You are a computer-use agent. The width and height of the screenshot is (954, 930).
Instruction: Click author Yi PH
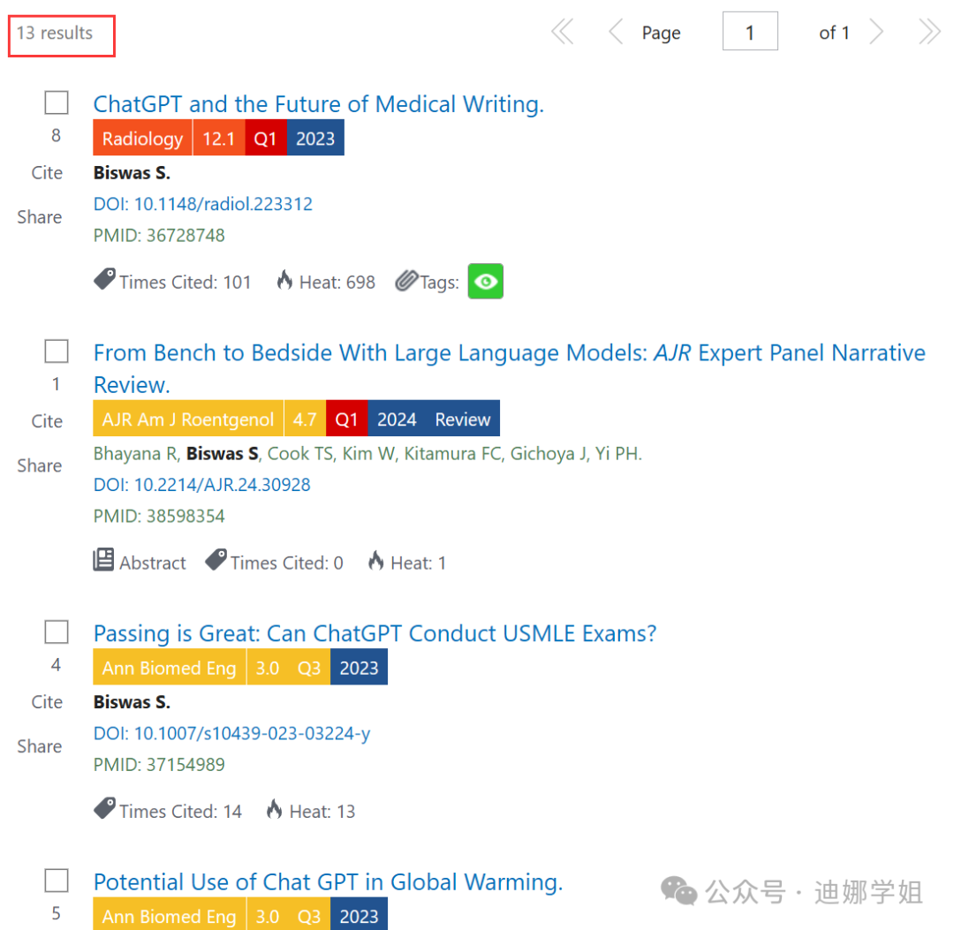[617, 454]
